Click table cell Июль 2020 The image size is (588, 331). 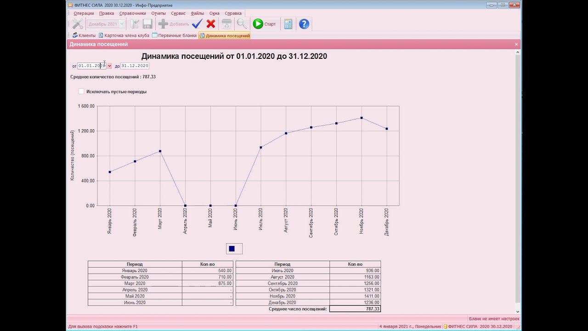click(x=283, y=271)
